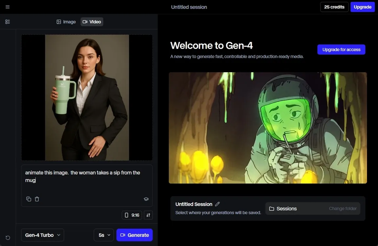Delete the prompt with the trash icon
The width and height of the screenshot is (378, 246).
(37, 199)
